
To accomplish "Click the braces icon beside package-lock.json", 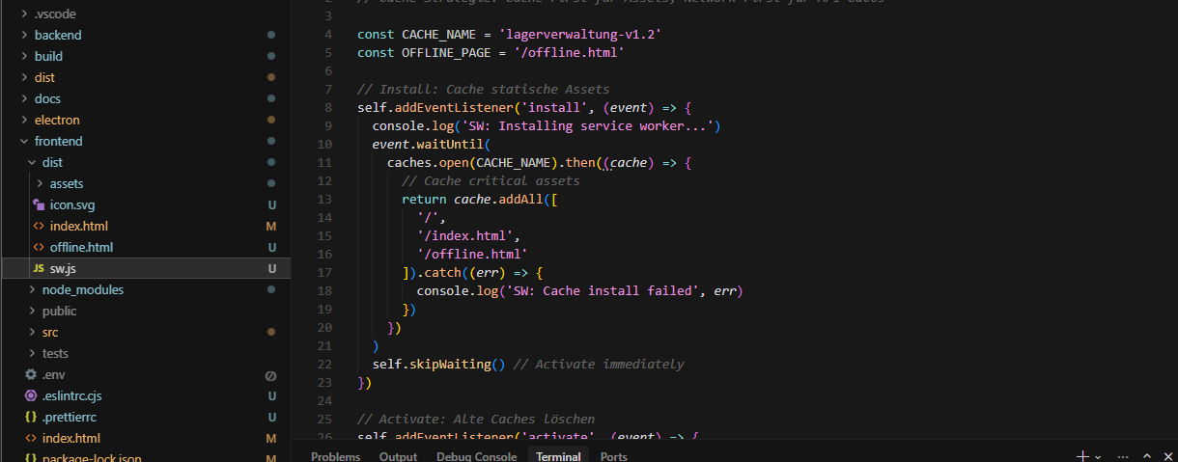I will click(x=31, y=458).
